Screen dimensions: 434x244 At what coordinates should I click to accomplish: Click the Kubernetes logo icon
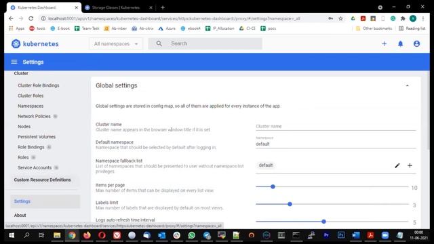pyautogui.click(x=16, y=43)
